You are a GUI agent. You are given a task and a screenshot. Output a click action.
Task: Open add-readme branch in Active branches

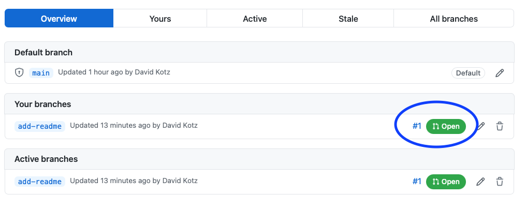click(x=40, y=182)
